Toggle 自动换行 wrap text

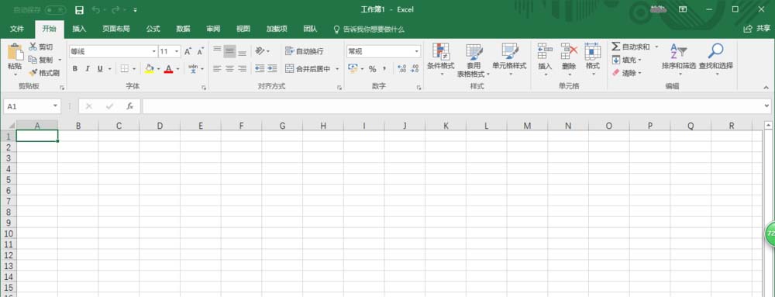tap(305, 51)
